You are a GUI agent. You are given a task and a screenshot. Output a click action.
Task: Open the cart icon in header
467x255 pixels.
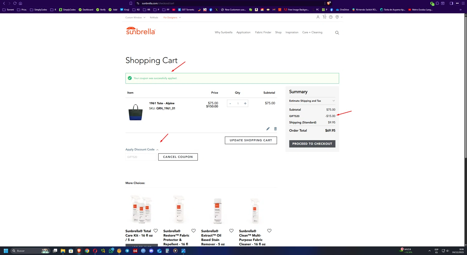pos(324,17)
